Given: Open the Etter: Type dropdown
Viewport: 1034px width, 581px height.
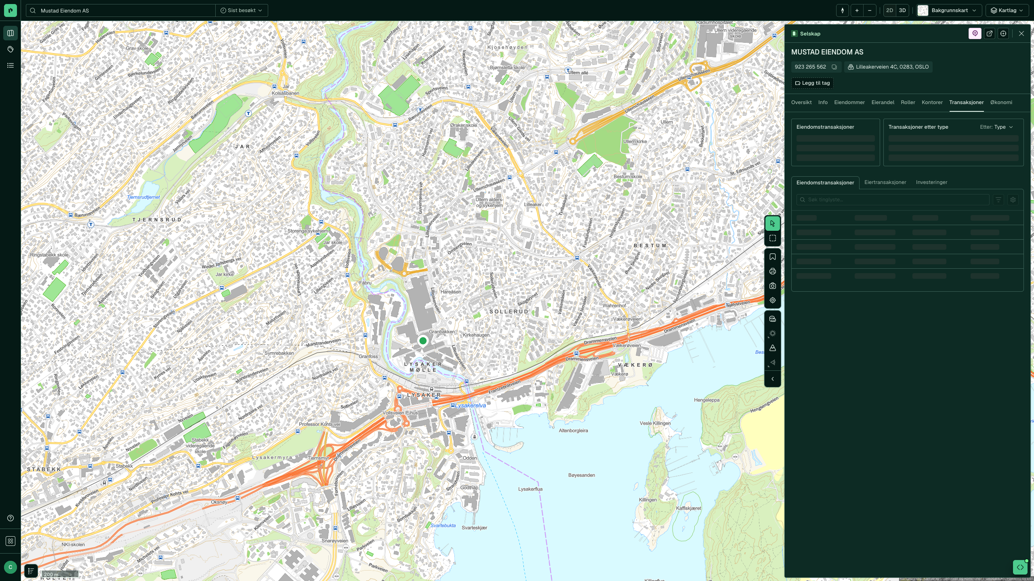Looking at the screenshot, I should 996,127.
